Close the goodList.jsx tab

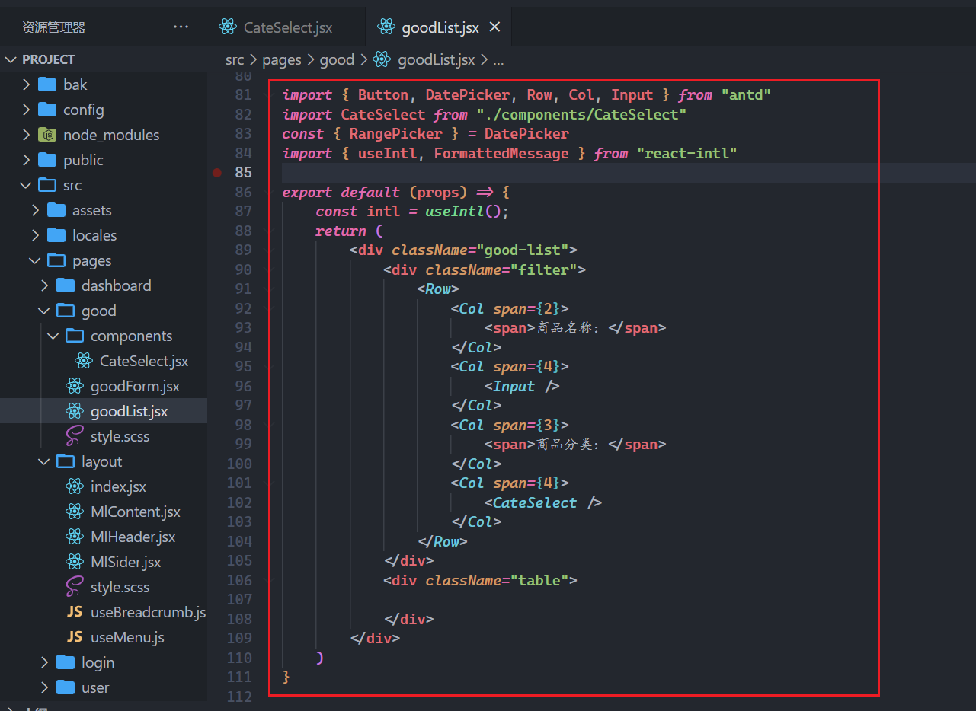point(494,27)
